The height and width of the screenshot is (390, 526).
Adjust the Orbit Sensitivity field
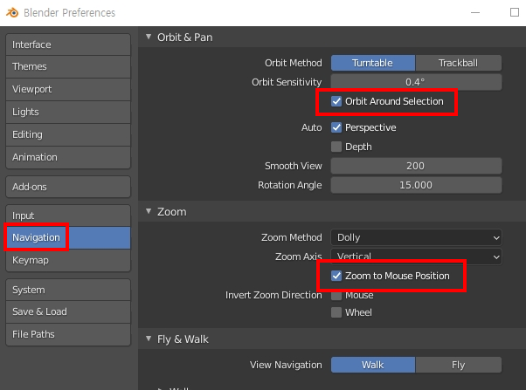pos(416,82)
